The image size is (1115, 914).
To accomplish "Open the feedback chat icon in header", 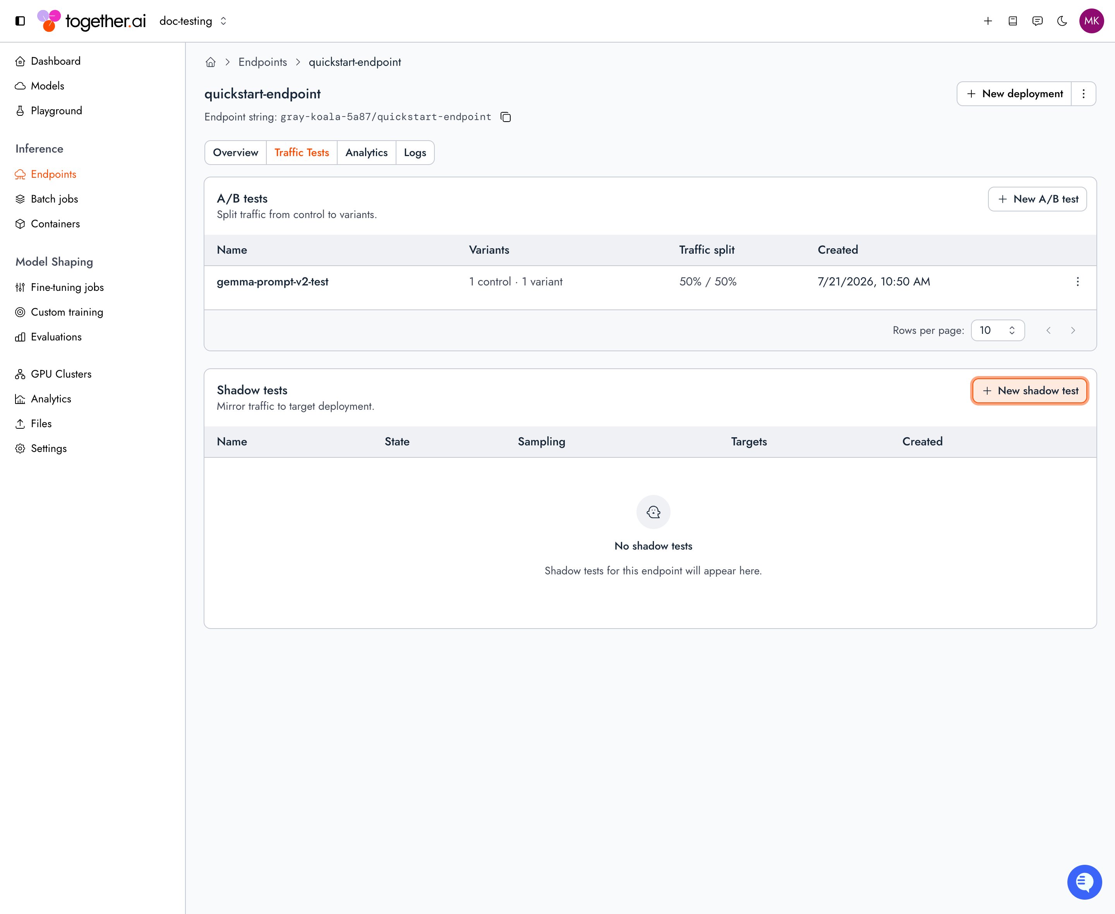I will click(1037, 21).
